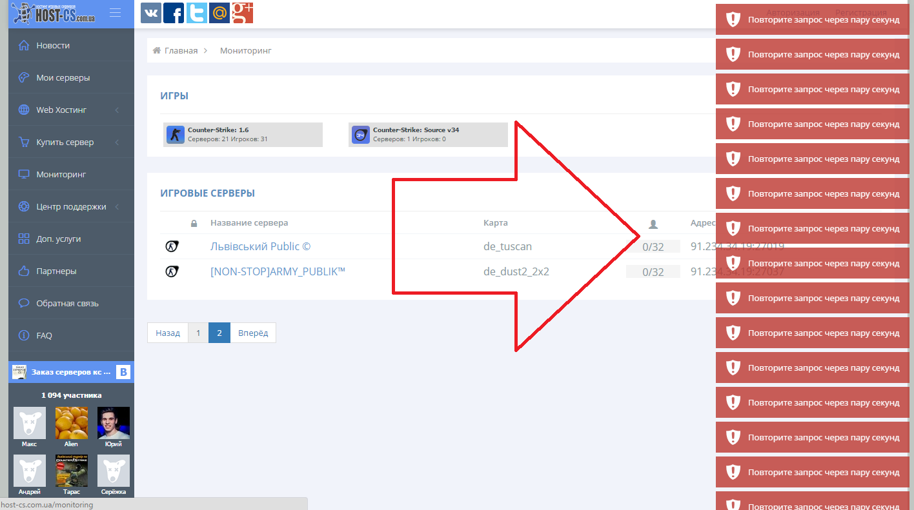914x510 pixels.
Task: Open Партнеры in the sidebar
Action: [71, 271]
